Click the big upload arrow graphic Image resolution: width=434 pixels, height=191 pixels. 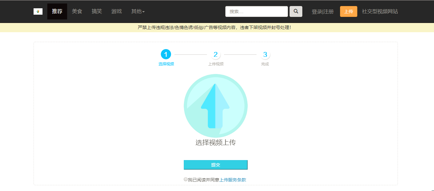(216, 106)
